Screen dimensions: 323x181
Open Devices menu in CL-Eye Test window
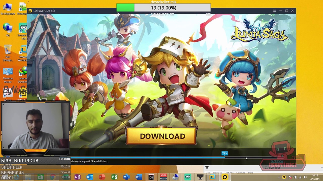(217, 173)
